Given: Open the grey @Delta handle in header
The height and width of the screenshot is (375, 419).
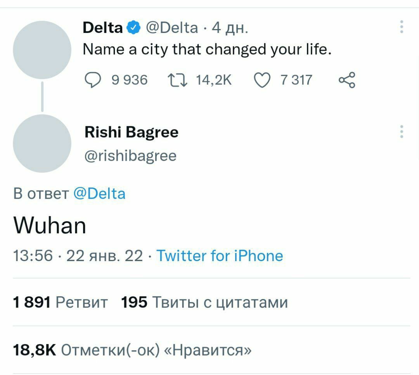Looking at the screenshot, I should coord(171,28).
